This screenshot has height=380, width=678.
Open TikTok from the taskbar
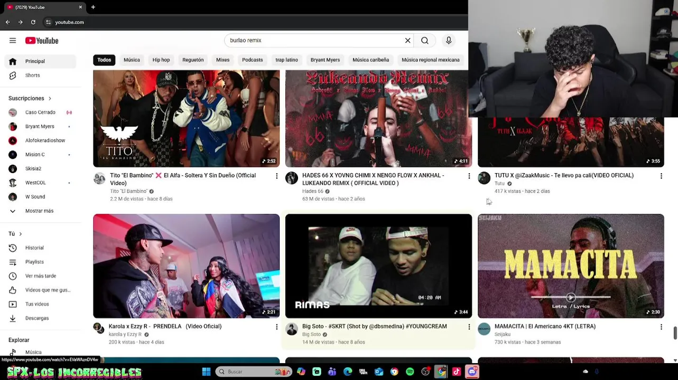pos(456,372)
